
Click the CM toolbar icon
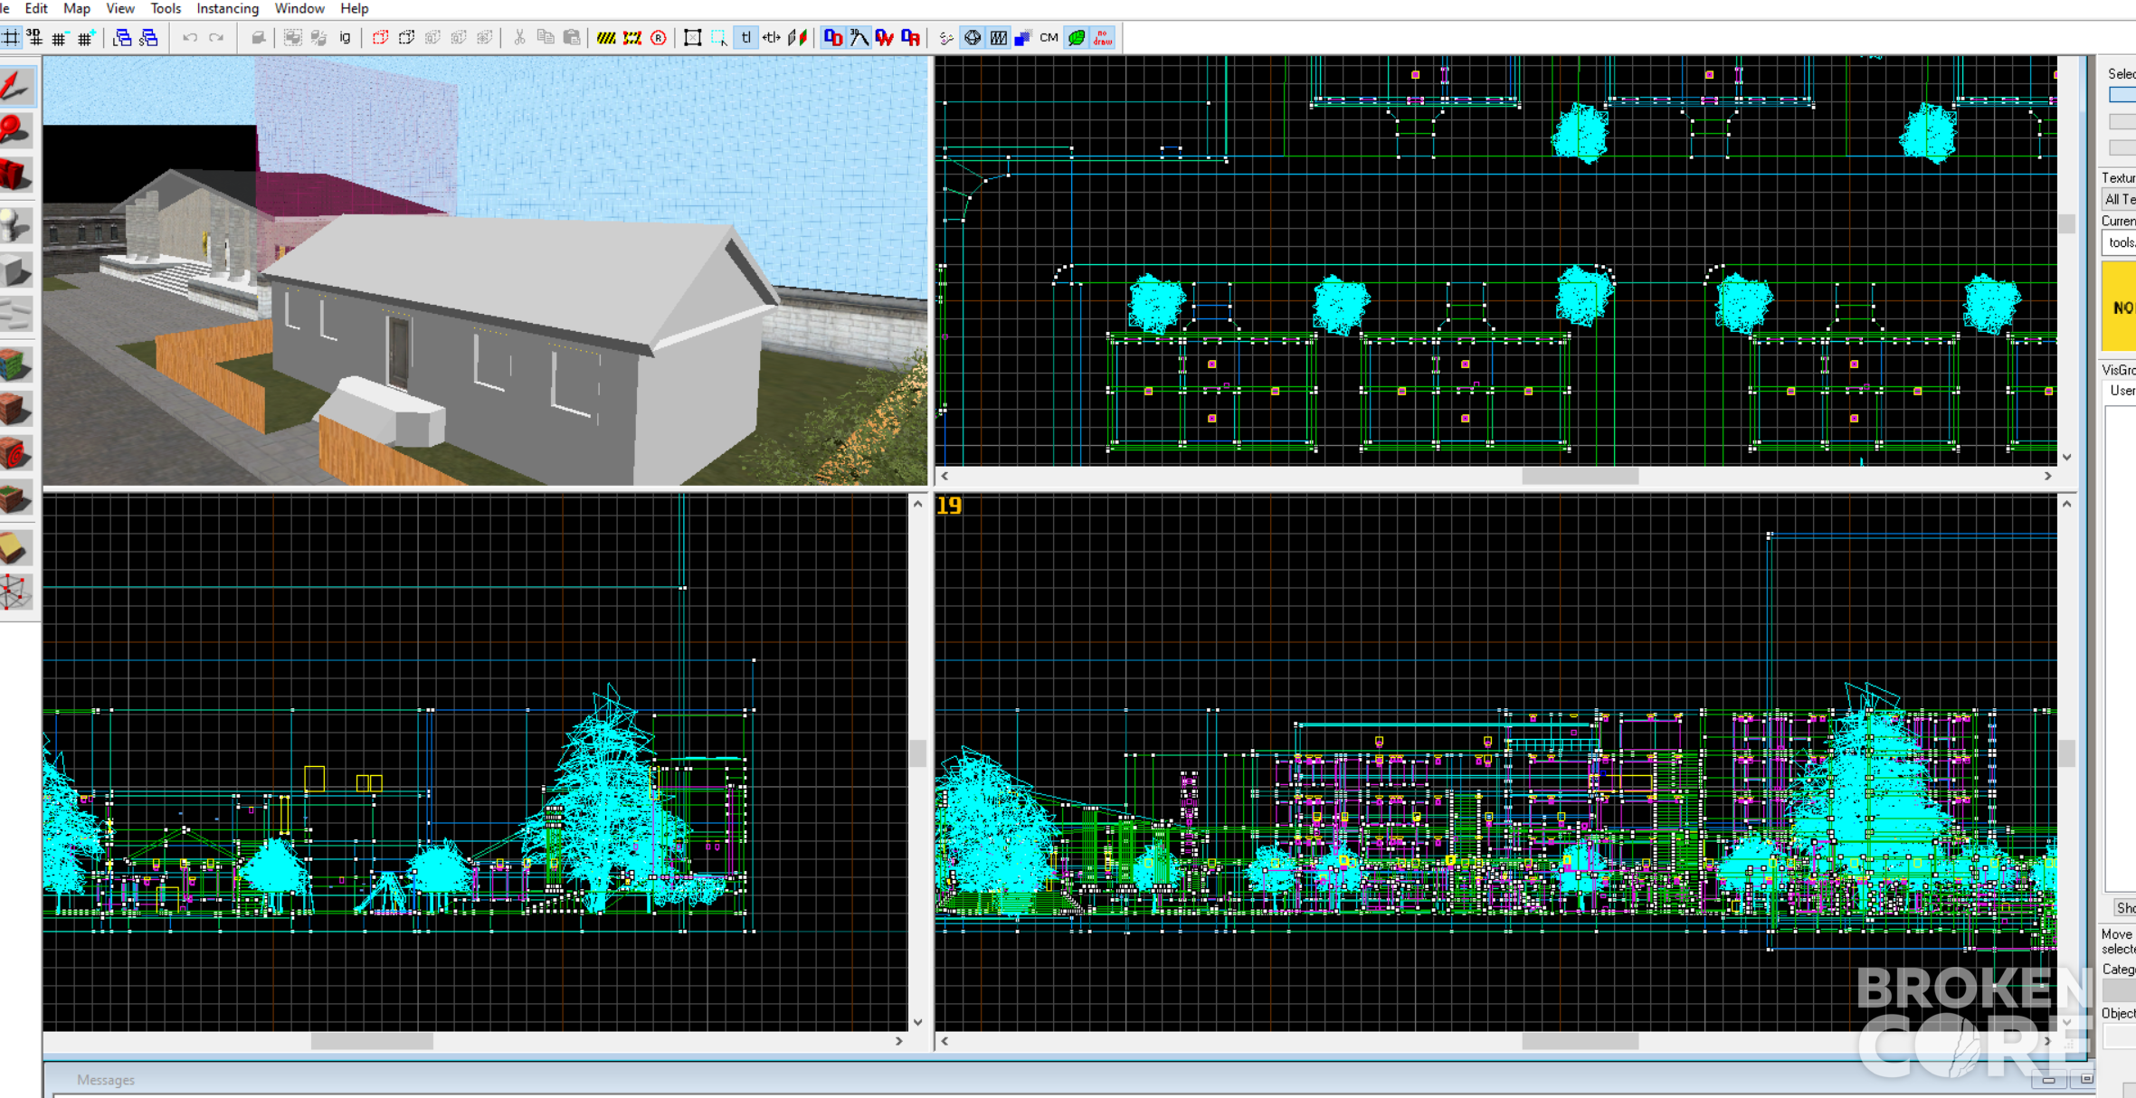point(1049,38)
